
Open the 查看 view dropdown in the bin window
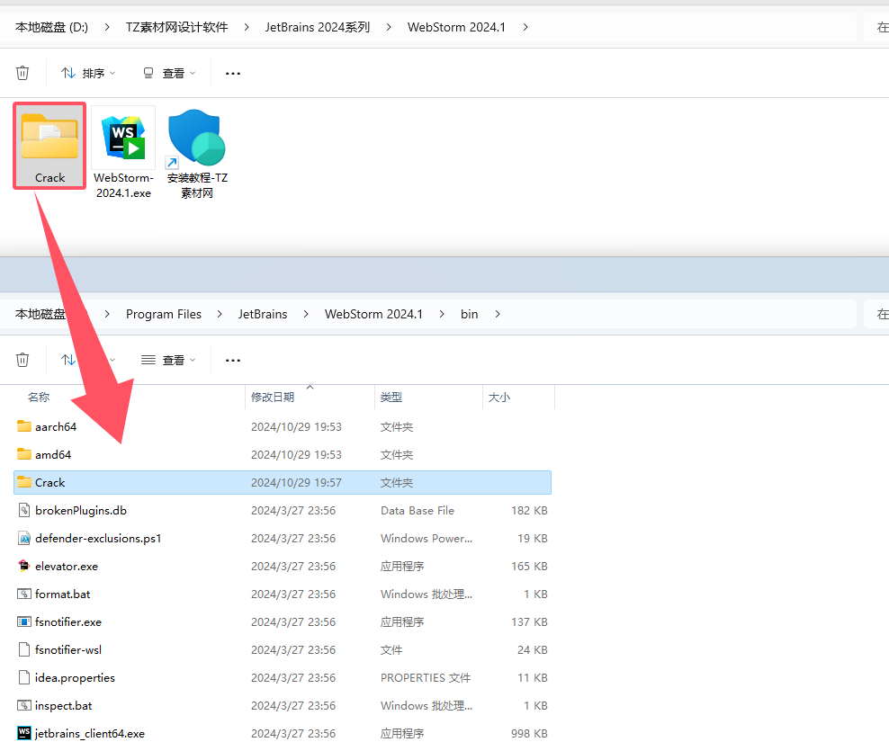169,360
